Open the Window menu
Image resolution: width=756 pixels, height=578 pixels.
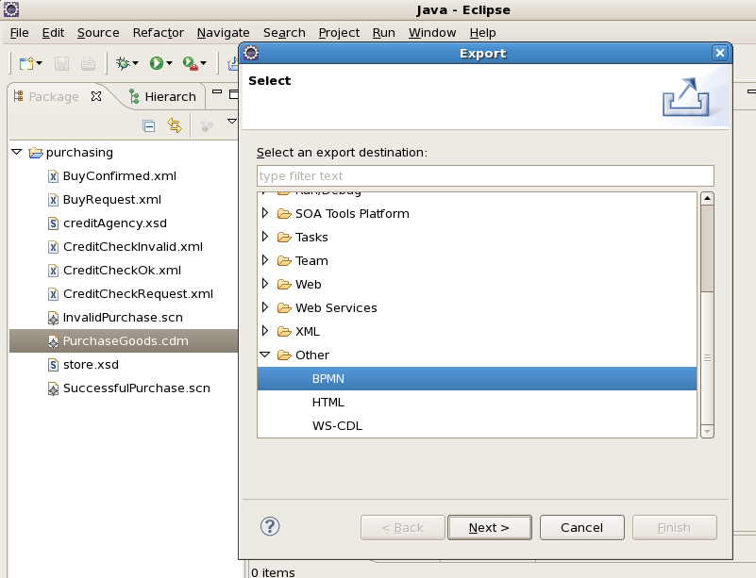[432, 33]
